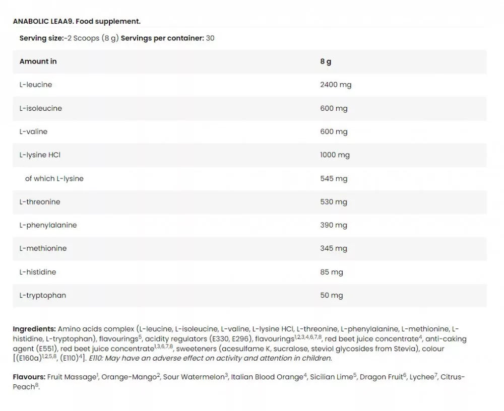Click the L-tryptophan row label

[43, 295]
